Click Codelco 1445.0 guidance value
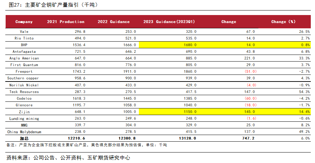Screen dimensions: 315x163 pos(130,99)
